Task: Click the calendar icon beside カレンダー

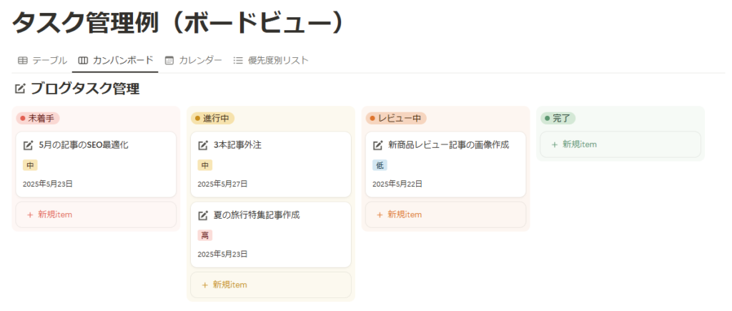Action: tap(169, 60)
